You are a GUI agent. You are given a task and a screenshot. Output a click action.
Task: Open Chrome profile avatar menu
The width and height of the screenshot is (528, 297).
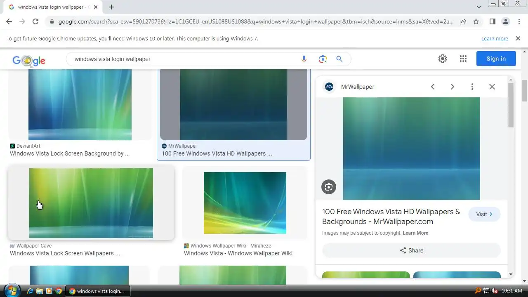click(506, 22)
